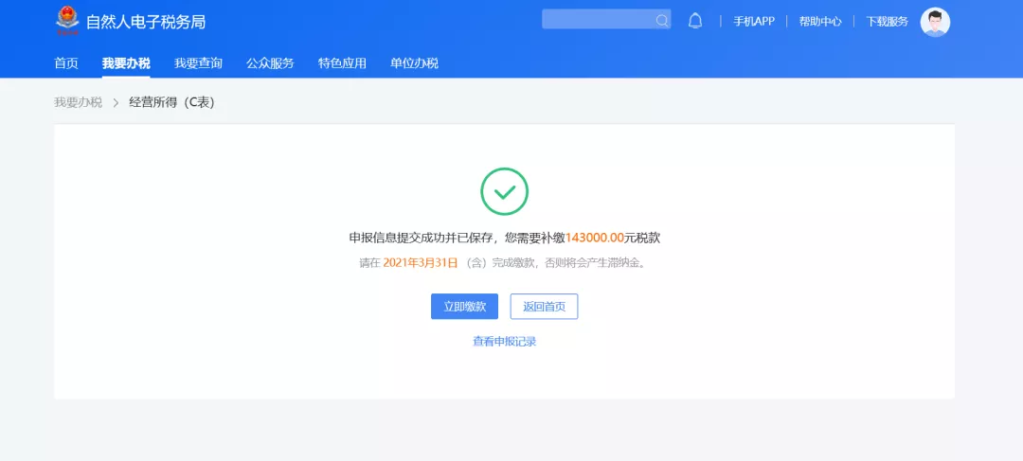Click the search magnifier icon
Image resolution: width=1023 pixels, height=461 pixels.
click(x=661, y=20)
